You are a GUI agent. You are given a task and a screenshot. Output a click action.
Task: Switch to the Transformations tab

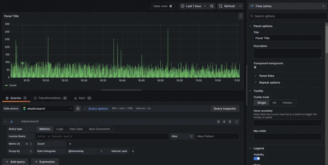(x=49, y=98)
